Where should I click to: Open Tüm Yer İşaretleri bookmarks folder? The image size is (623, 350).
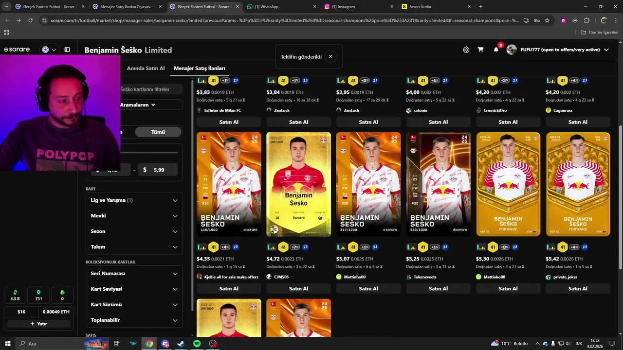tap(599, 32)
